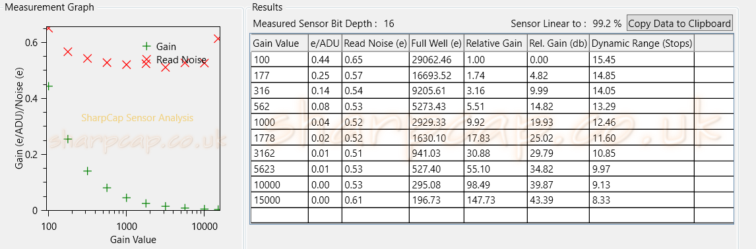The width and height of the screenshot is (756, 249).
Task: Select the e/ADU column header
Action: coord(325,43)
